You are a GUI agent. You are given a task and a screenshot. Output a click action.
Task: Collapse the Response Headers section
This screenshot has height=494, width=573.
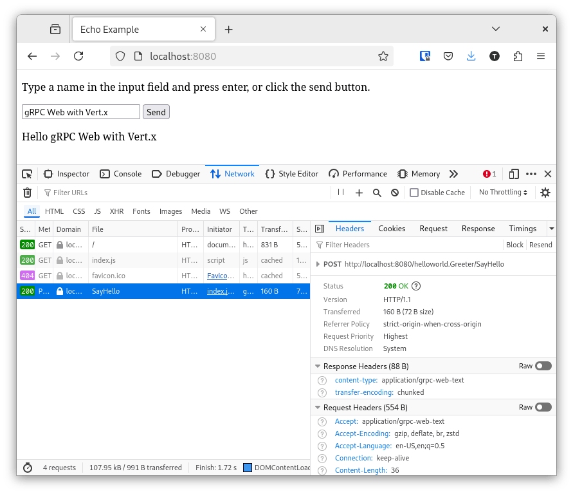click(x=318, y=366)
